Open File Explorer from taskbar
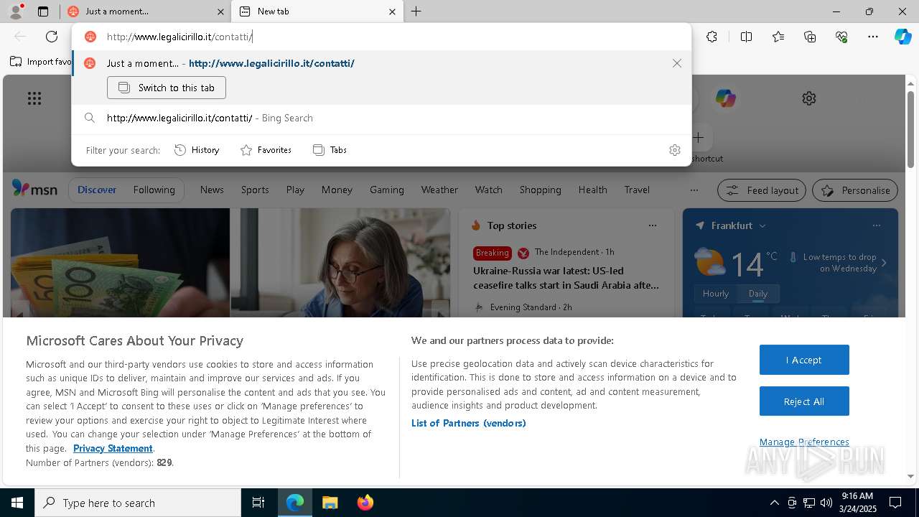Image resolution: width=919 pixels, height=517 pixels. tap(330, 503)
